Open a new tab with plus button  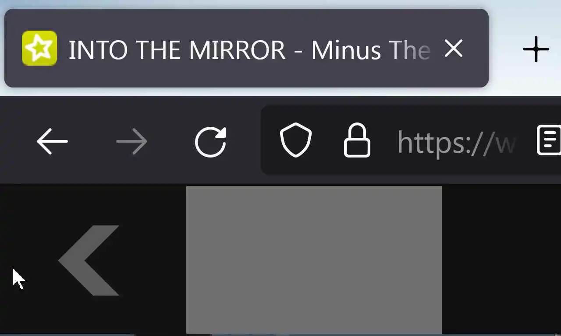point(536,49)
